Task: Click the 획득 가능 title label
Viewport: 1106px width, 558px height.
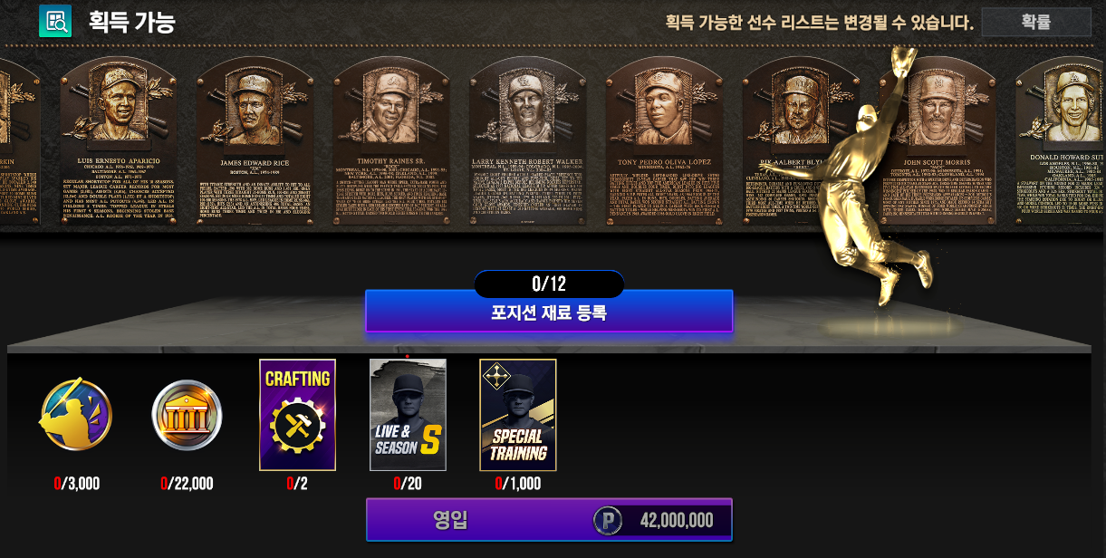Action: pos(131,22)
